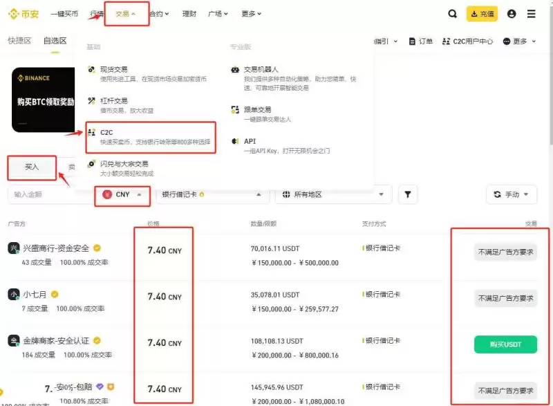Click the 购买USDT green button
This screenshot has height=406, width=553.
pyautogui.click(x=505, y=344)
